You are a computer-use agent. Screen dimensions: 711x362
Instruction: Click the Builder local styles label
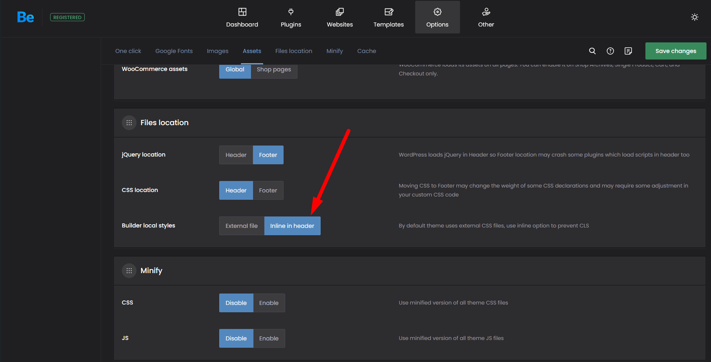tap(148, 225)
